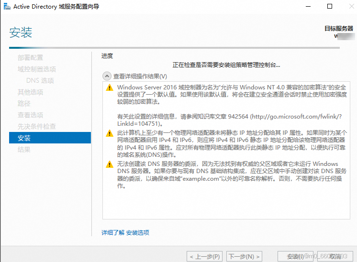Click the 安装(I) install button

pyautogui.click(x=295, y=257)
